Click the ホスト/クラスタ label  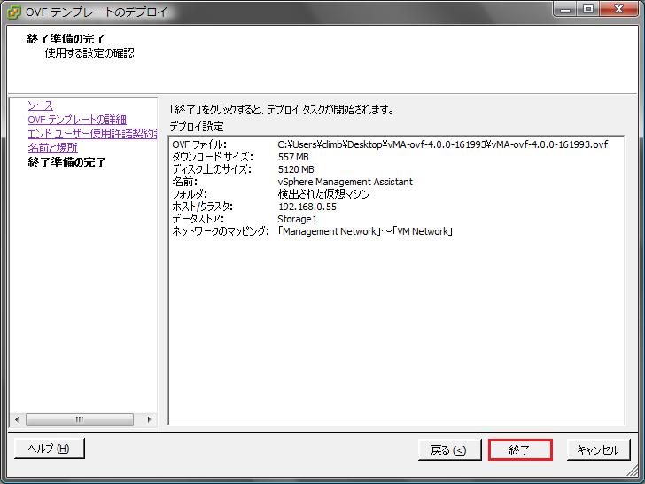pyautogui.click(x=202, y=207)
